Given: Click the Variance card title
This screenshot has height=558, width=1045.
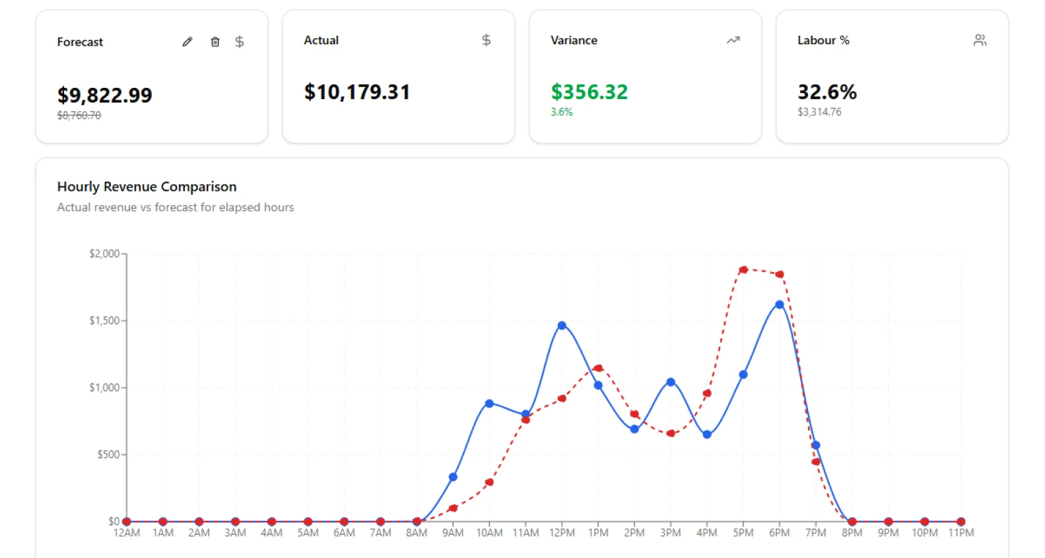Looking at the screenshot, I should [574, 40].
